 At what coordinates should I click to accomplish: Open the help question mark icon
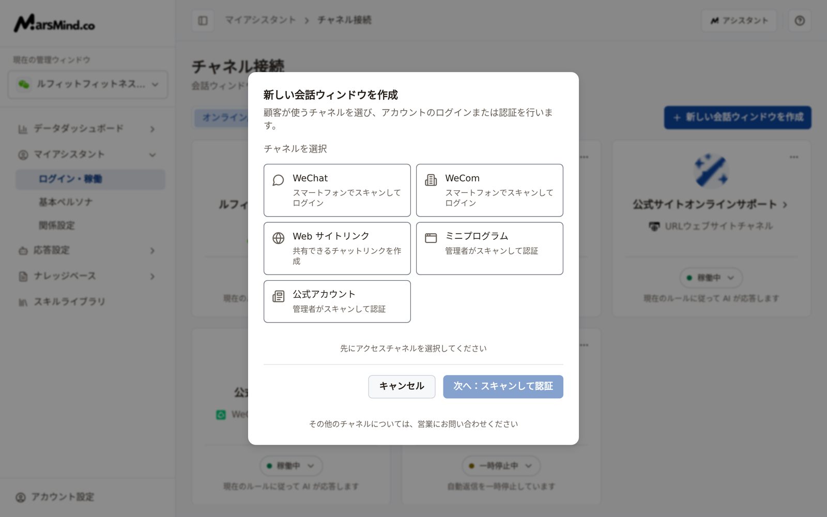pos(800,21)
